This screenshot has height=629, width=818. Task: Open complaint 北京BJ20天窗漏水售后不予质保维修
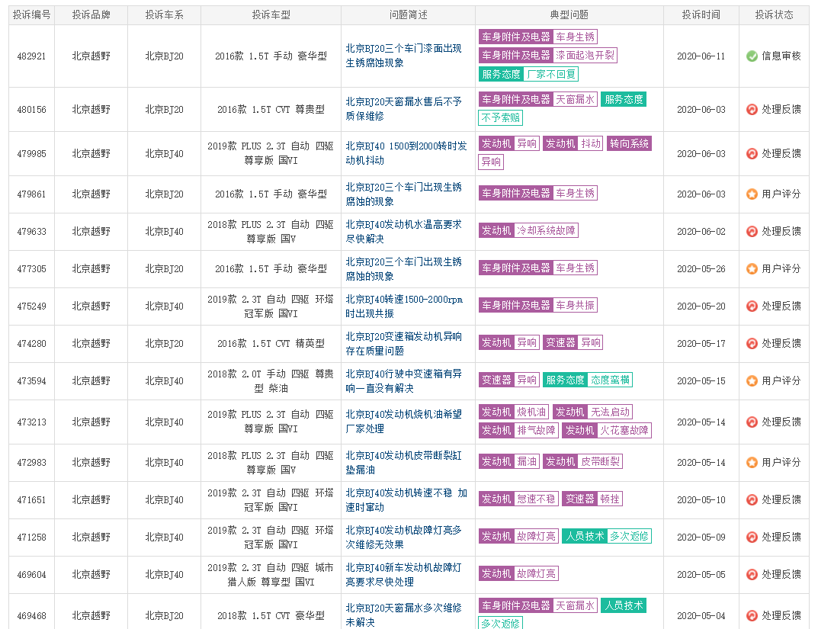(x=403, y=109)
